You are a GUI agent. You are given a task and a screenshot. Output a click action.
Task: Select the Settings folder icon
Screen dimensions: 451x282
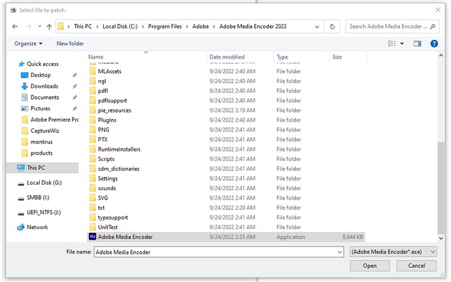[92, 179]
